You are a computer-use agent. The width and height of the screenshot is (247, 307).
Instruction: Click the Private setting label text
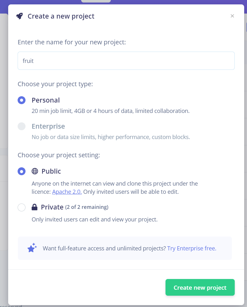[52, 207]
